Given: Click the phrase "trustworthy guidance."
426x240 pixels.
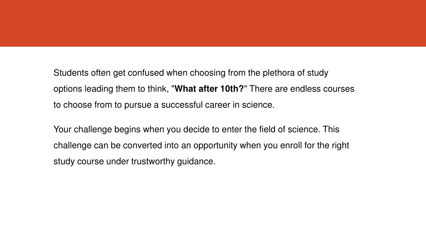Looking at the screenshot, I should 173,161.
